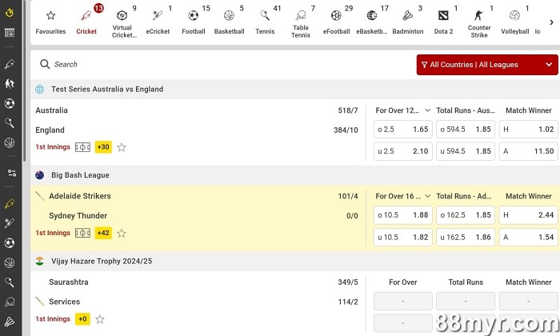Bet under 2.5 at 2.10 odds
This screenshot has width=560, height=336.
[x=403, y=151]
